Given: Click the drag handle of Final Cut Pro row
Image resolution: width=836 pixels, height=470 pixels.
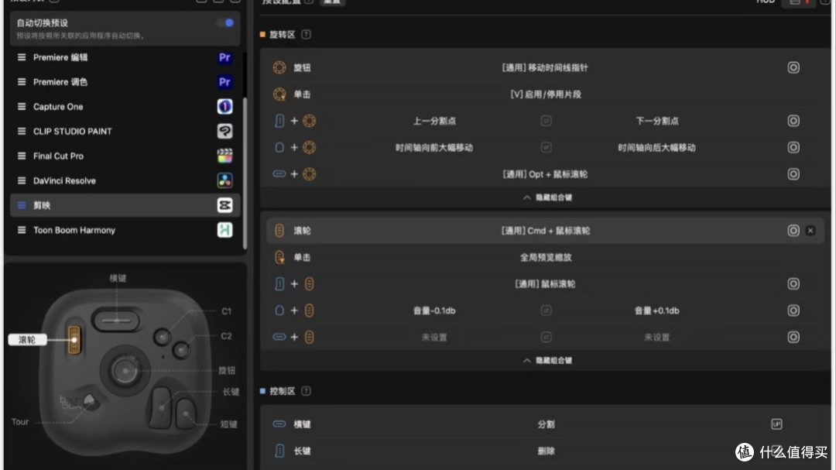Looking at the screenshot, I should 22,156.
